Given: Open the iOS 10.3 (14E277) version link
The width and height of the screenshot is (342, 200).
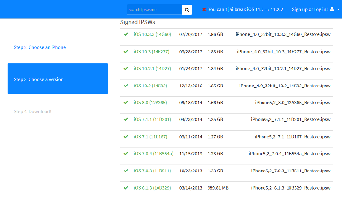Looking at the screenshot, I should [x=152, y=52].
